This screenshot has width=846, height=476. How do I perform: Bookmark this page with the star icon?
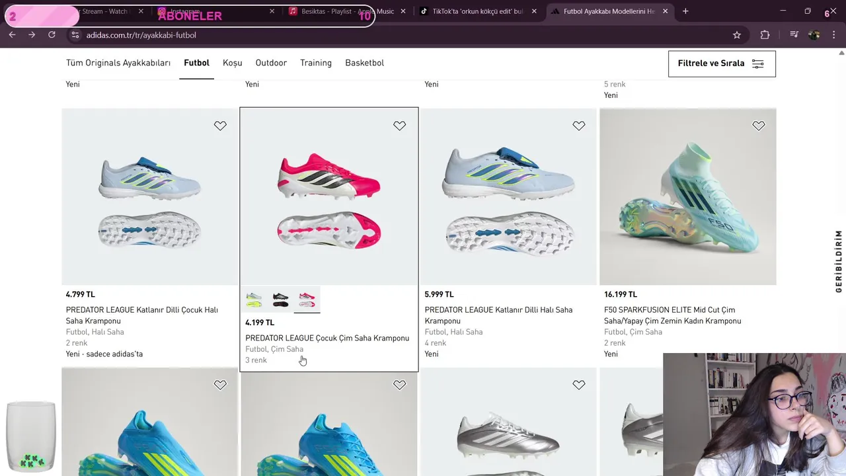click(x=737, y=35)
